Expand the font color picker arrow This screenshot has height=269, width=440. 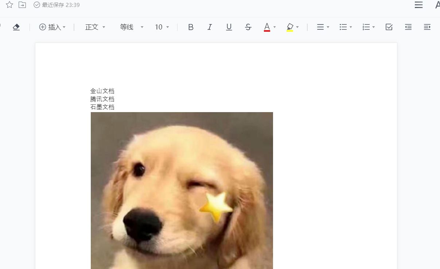click(274, 27)
